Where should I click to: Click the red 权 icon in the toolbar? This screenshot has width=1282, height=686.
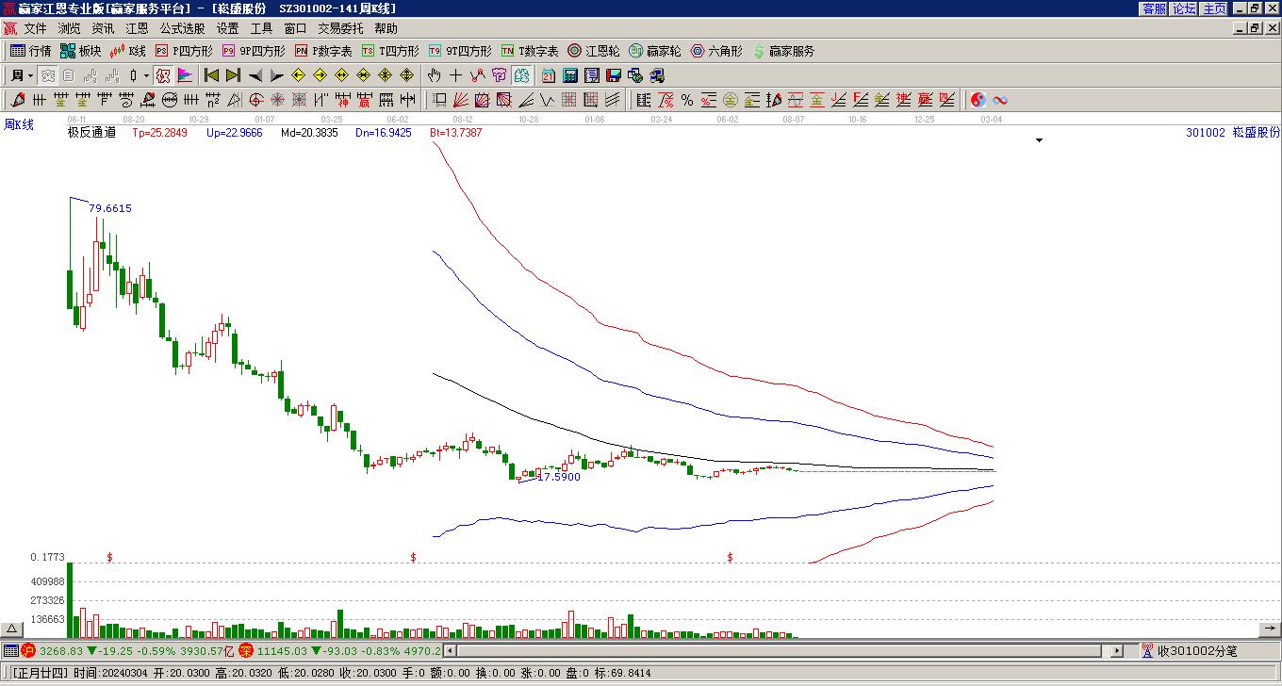162,75
